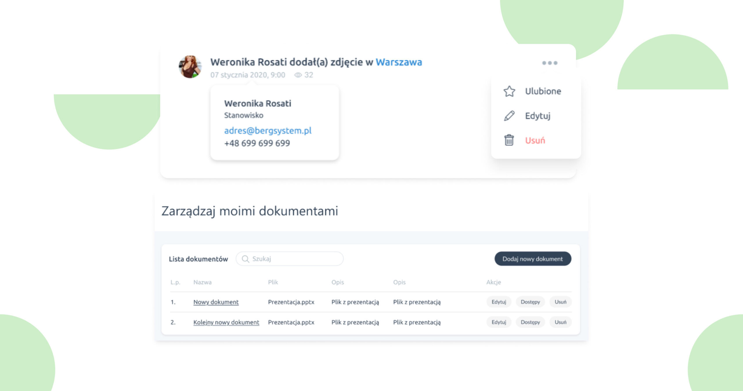
Task: Click Prezentacja.pptx in row 1
Action: tap(291, 302)
